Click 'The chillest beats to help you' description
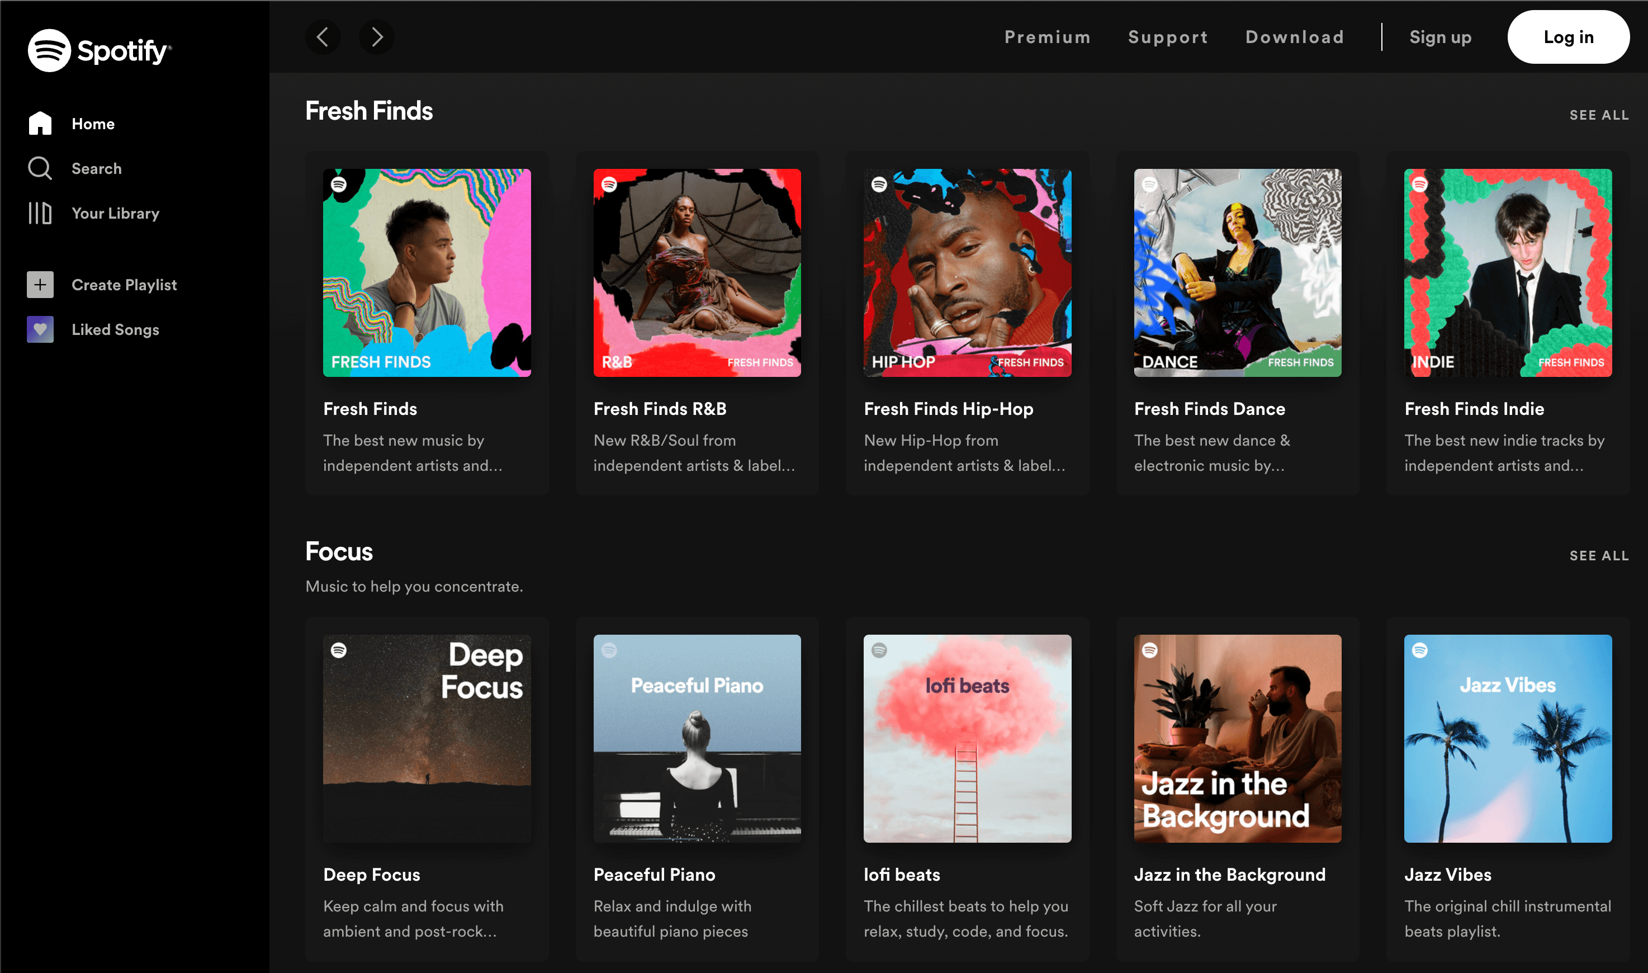This screenshot has width=1648, height=973. (966, 919)
